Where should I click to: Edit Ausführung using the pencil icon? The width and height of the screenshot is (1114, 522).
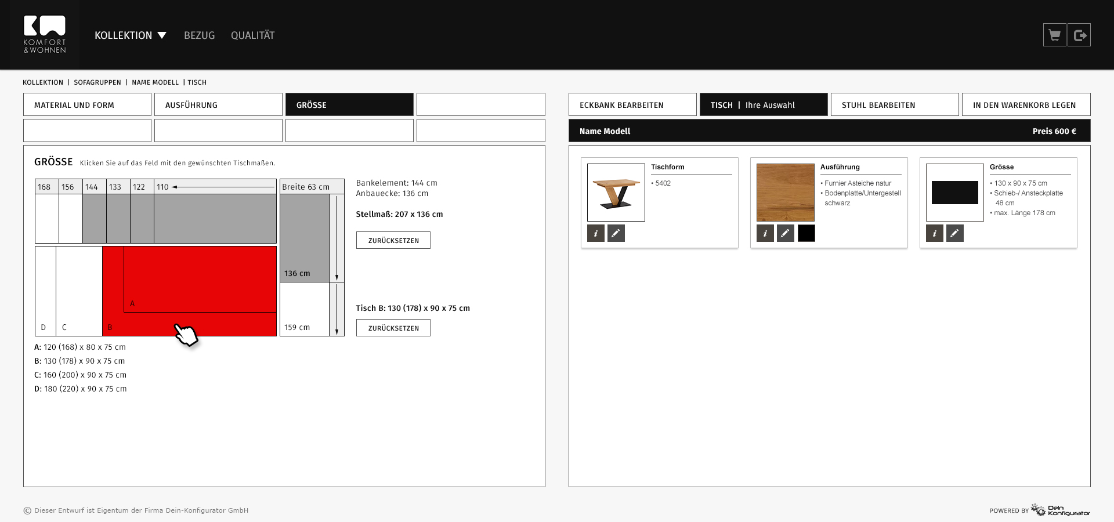[x=785, y=233]
